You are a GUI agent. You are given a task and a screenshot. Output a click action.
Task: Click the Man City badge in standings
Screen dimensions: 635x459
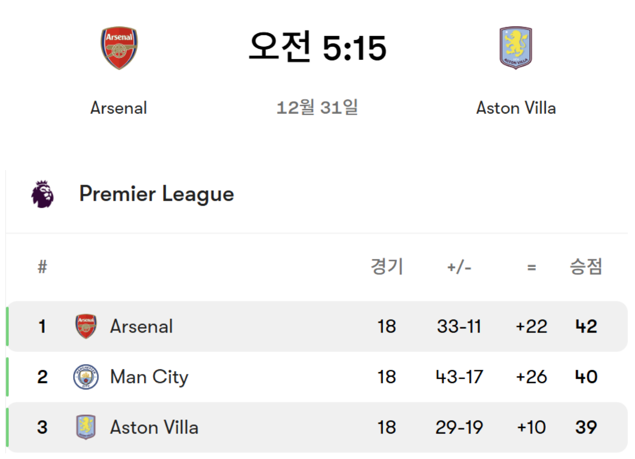point(86,377)
